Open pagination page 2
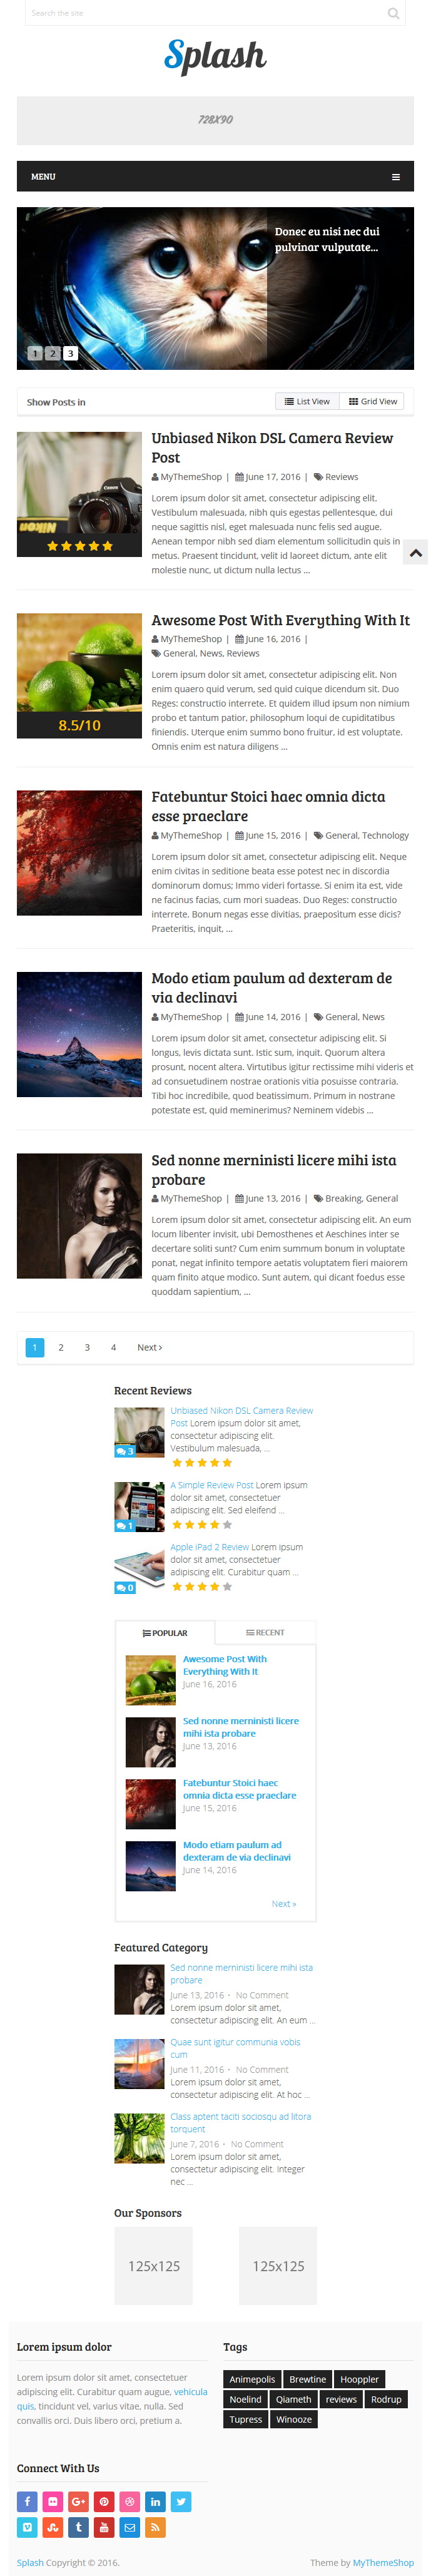431x2576 pixels. pos(61,1347)
